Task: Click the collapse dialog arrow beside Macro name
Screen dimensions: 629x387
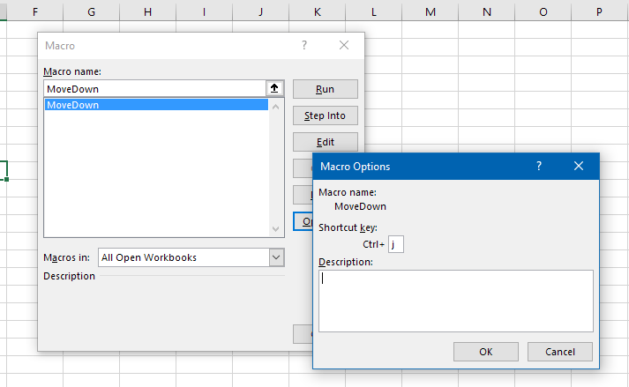Action: point(274,89)
